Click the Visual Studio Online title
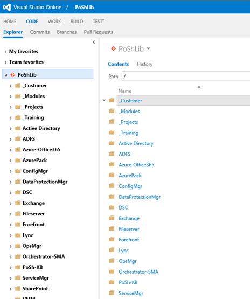250x299 pixels. [37, 7]
